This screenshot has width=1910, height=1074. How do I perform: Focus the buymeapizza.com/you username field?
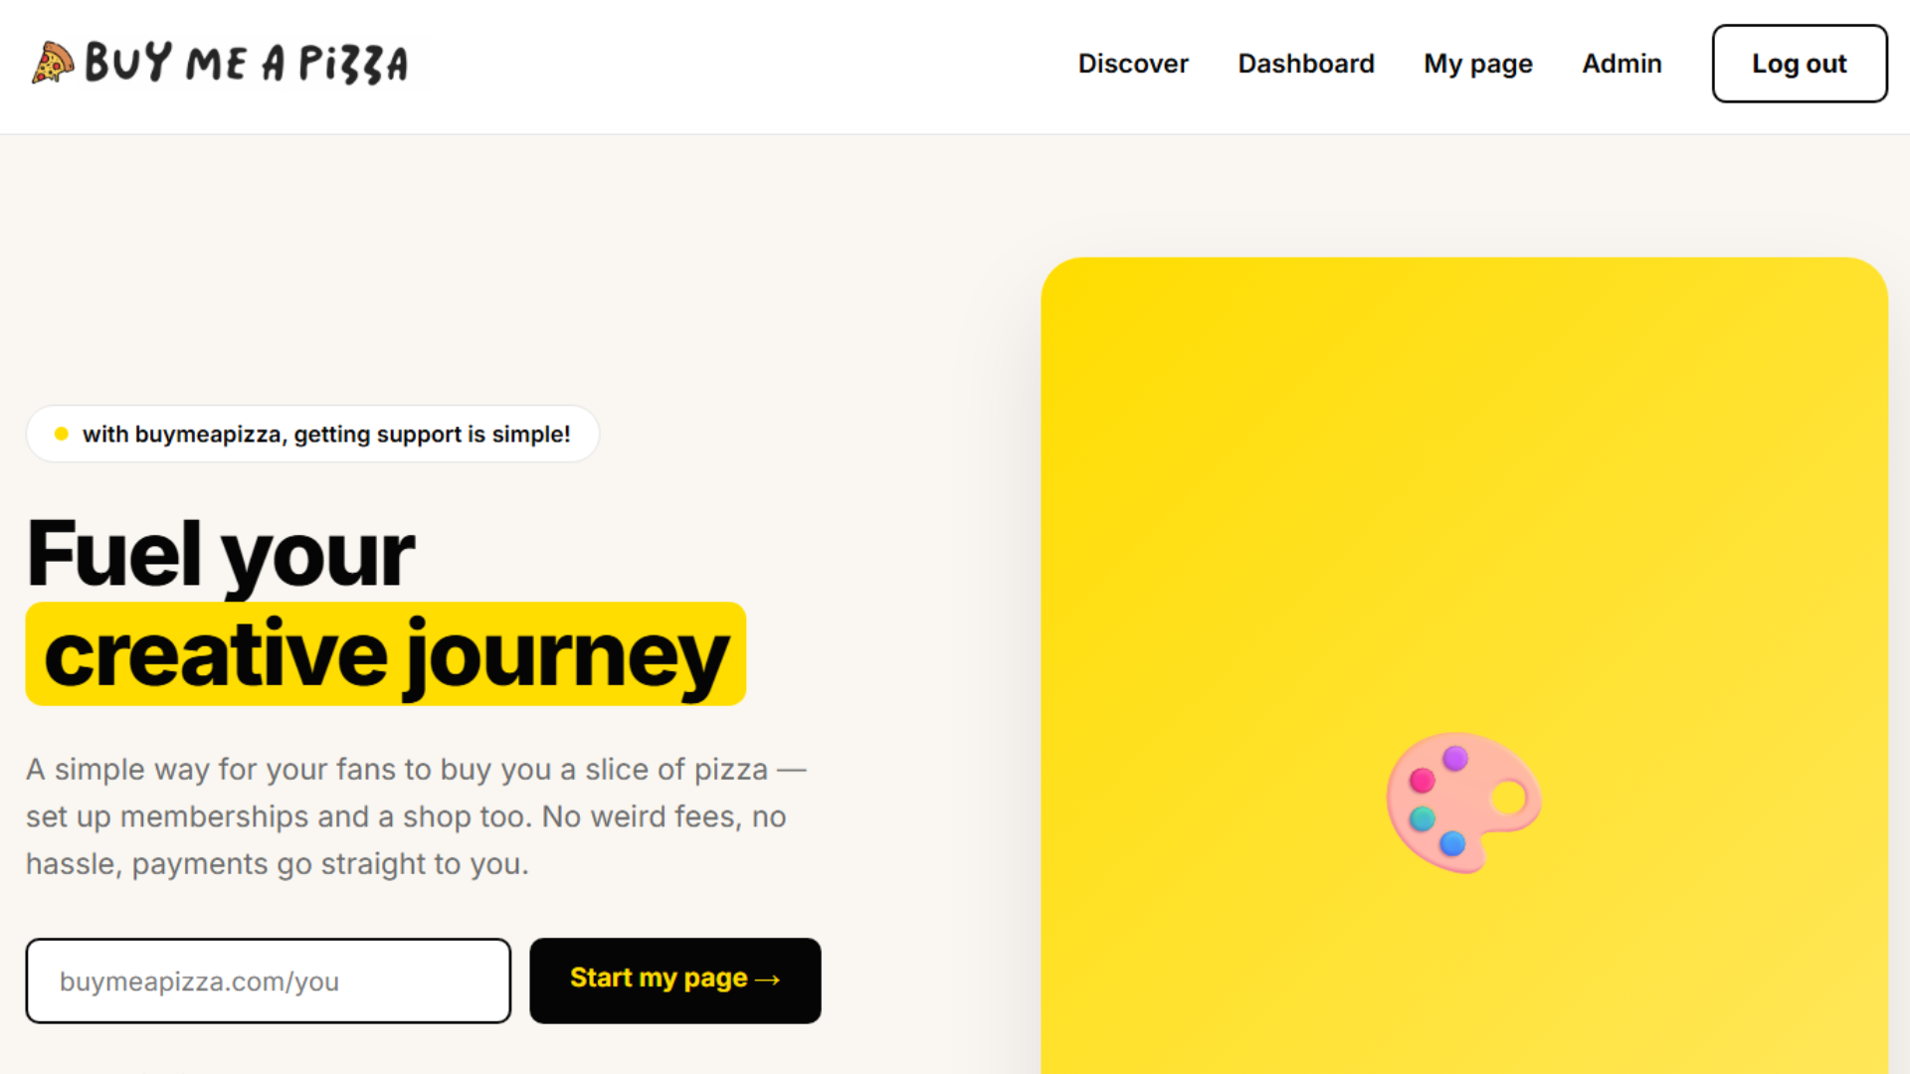pyautogui.click(x=269, y=981)
